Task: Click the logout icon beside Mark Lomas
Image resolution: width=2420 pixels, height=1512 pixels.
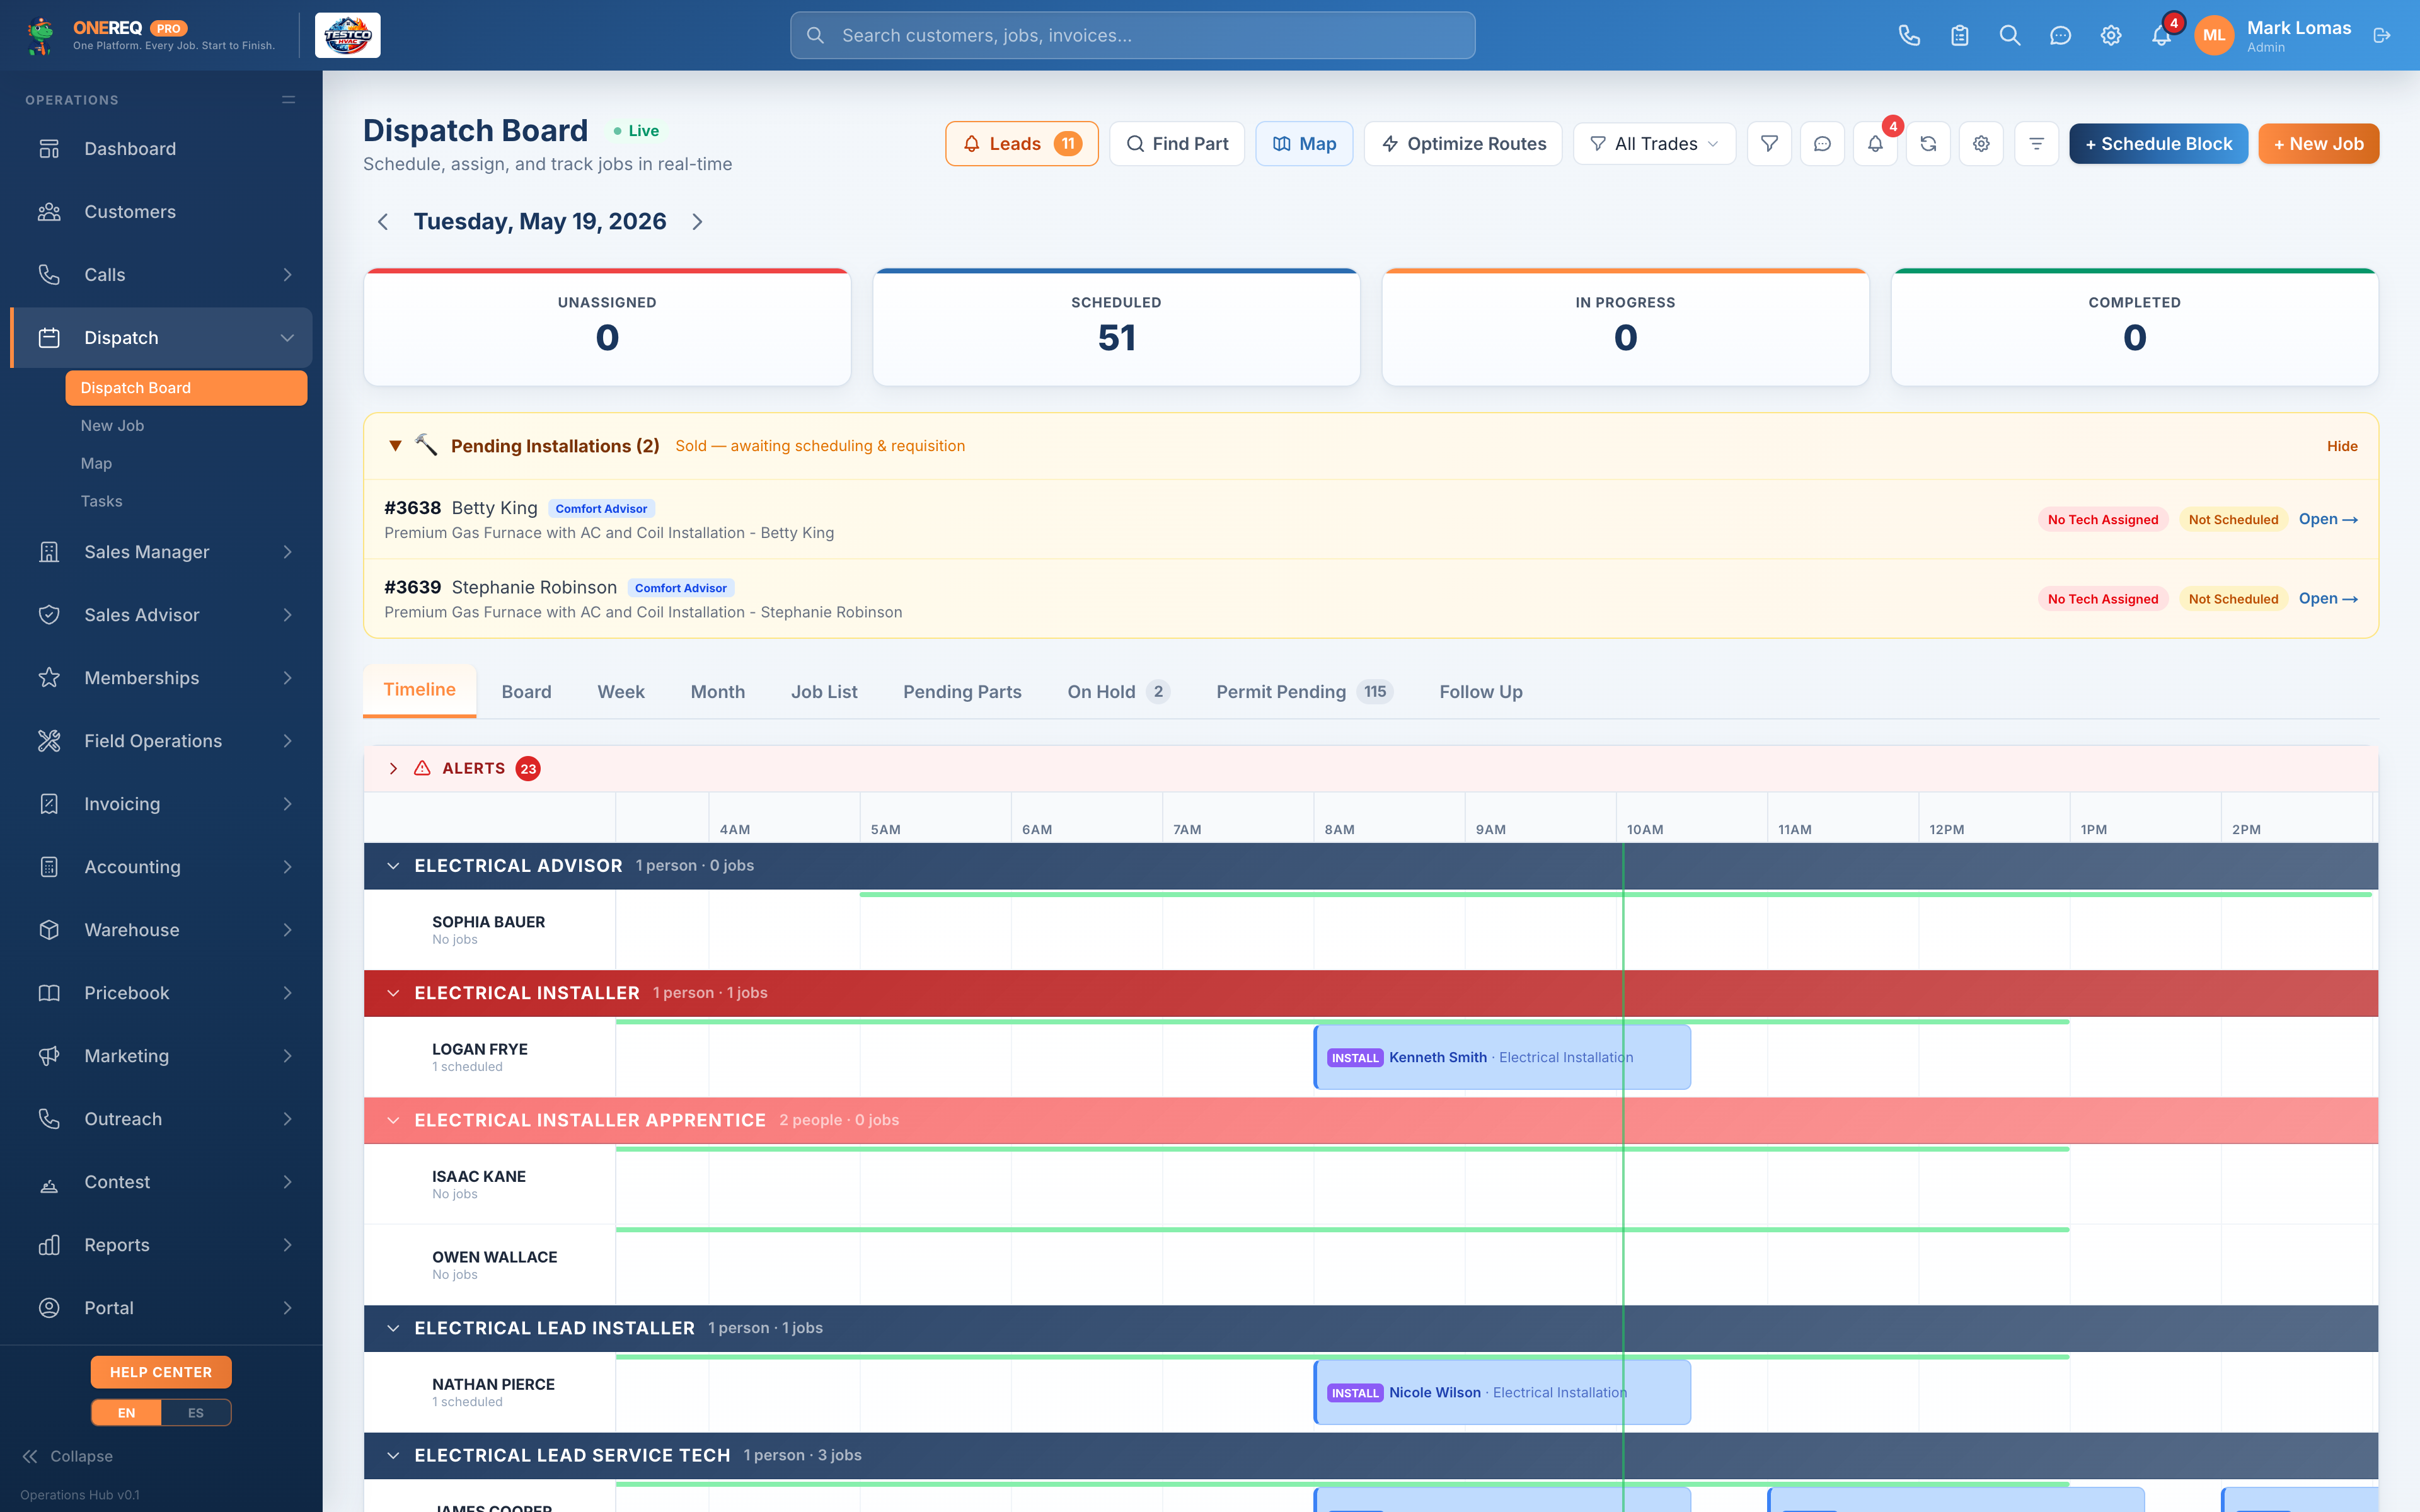Action: point(2382,35)
